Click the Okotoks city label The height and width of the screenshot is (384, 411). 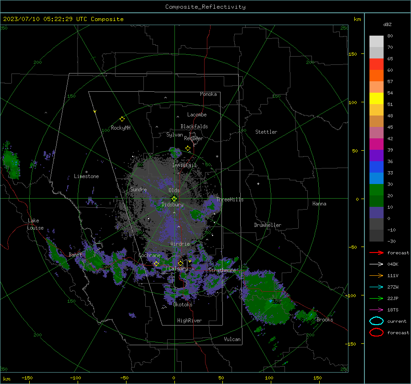click(x=183, y=305)
